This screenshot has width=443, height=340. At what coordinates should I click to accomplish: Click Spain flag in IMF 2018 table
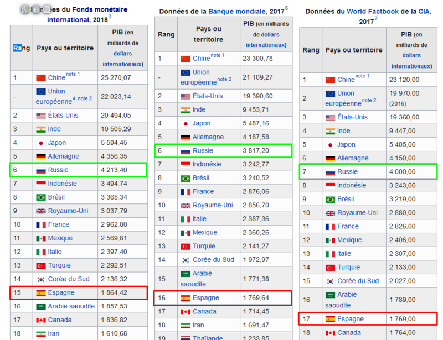(41, 293)
